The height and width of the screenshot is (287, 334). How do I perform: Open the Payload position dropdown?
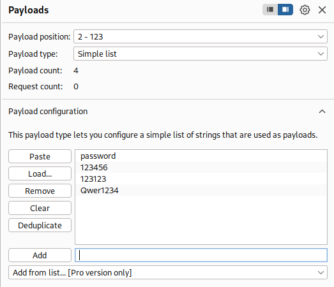201,36
